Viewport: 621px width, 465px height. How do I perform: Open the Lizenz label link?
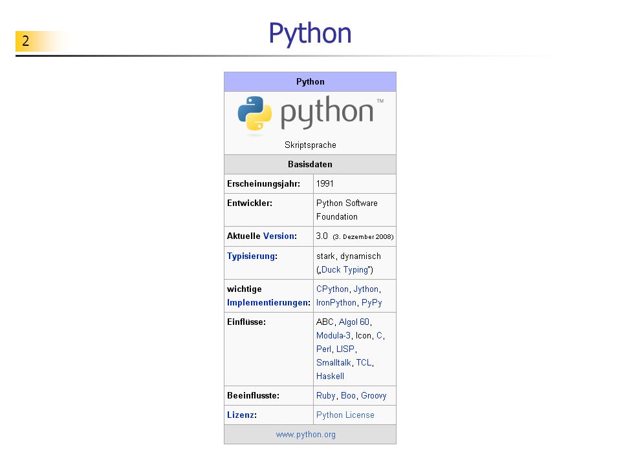coord(241,415)
